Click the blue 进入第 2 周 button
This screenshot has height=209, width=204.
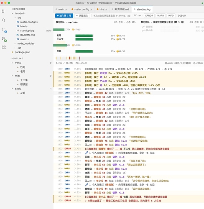(x=64, y=15)
